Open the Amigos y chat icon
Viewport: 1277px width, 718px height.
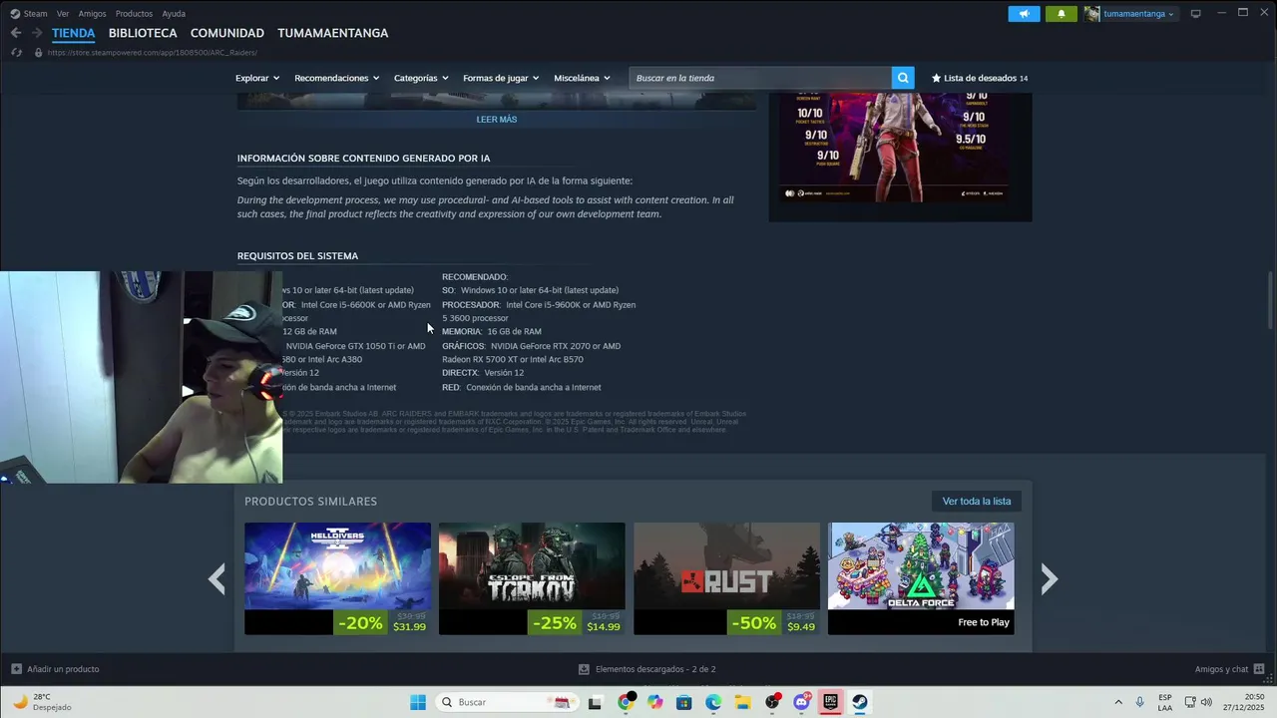tap(1259, 669)
